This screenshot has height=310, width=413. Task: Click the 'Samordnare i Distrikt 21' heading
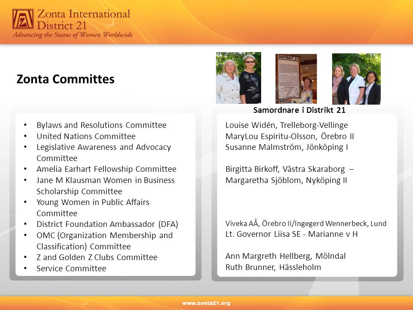click(299, 110)
